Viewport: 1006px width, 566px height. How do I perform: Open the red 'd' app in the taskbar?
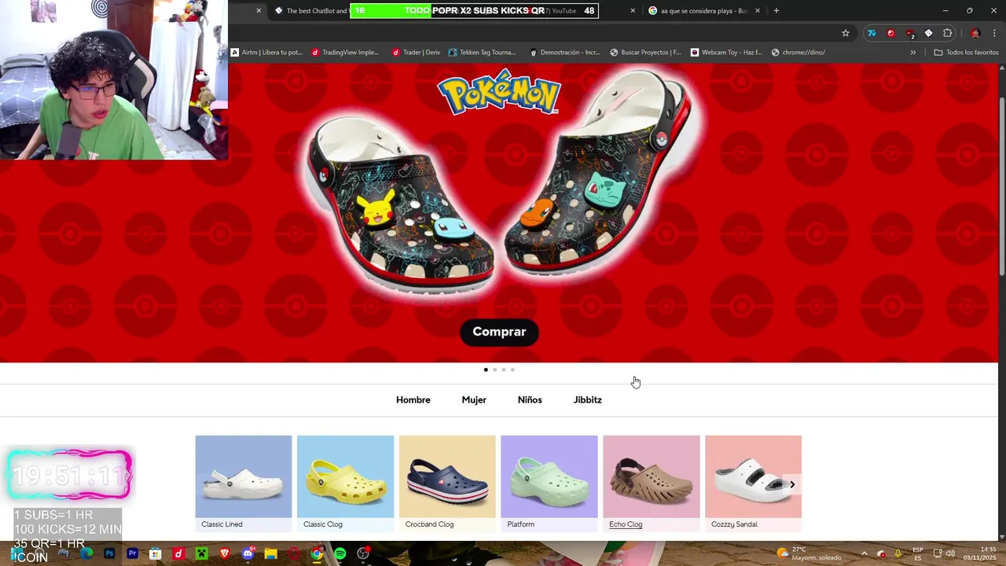[x=178, y=553]
